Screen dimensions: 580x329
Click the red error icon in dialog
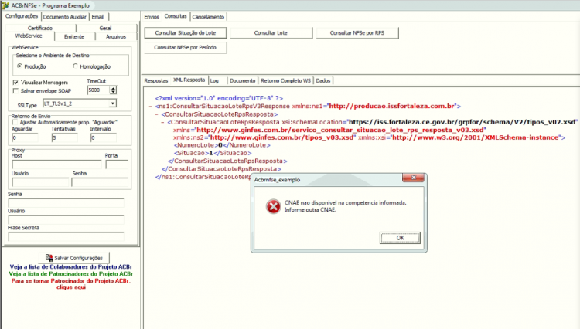pyautogui.click(x=273, y=206)
